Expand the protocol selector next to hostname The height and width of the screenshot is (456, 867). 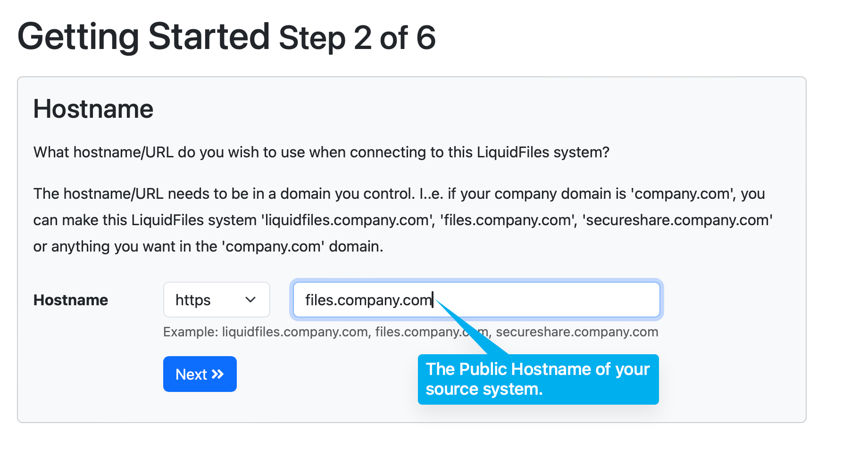click(216, 300)
